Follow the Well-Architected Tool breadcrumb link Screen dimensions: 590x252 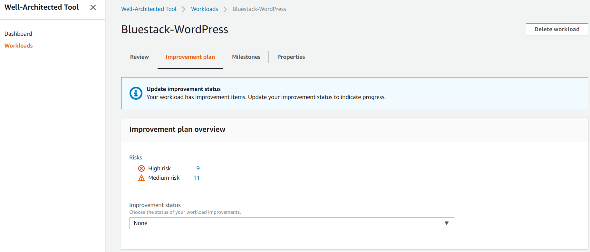(x=149, y=9)
